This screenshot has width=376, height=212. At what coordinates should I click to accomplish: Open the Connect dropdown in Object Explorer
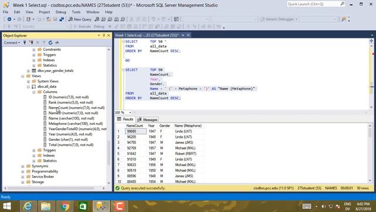(12, 42)
